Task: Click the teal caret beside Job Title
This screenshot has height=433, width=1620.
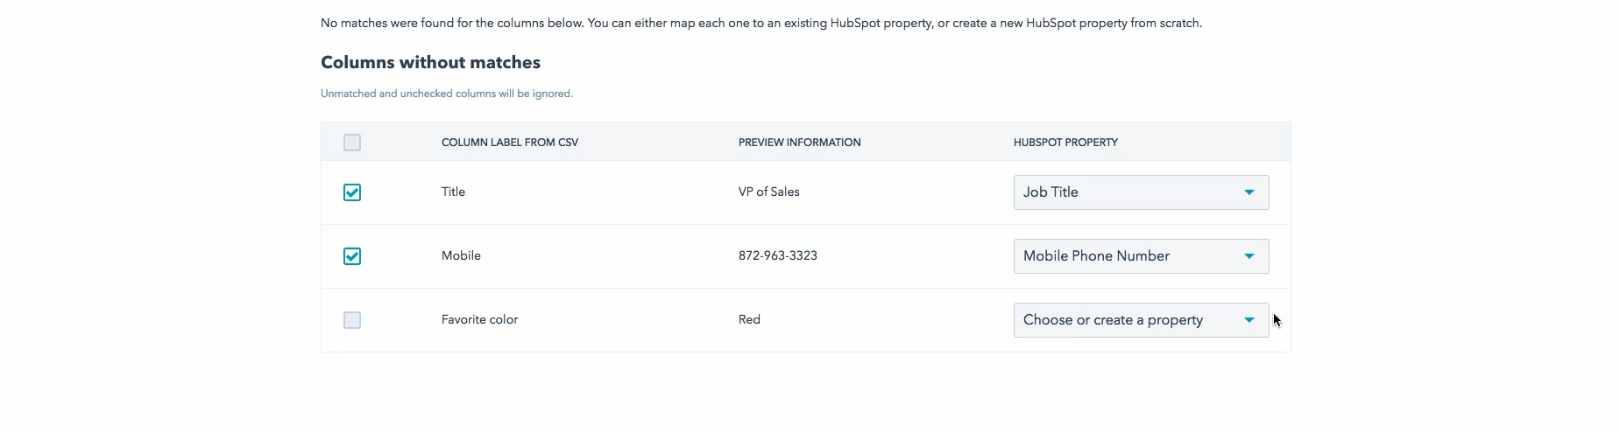Action: coord(1249,192)
